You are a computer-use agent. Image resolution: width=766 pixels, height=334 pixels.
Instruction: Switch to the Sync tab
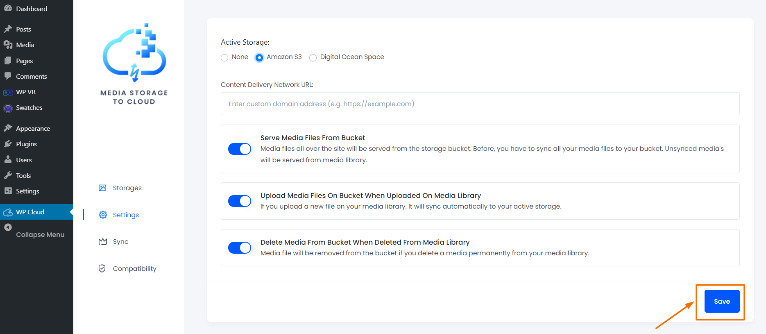[120, 241]
